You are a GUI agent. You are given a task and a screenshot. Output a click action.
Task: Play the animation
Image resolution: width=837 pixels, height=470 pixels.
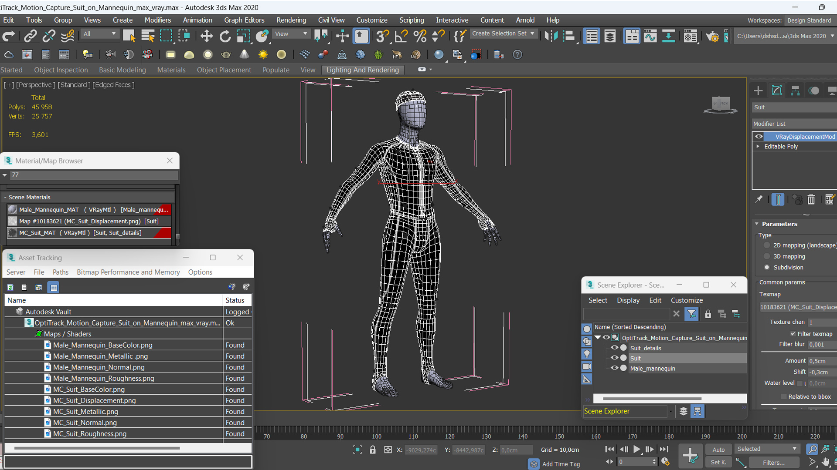636,449
